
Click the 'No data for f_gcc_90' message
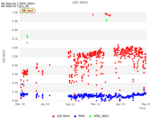point(15,6)
